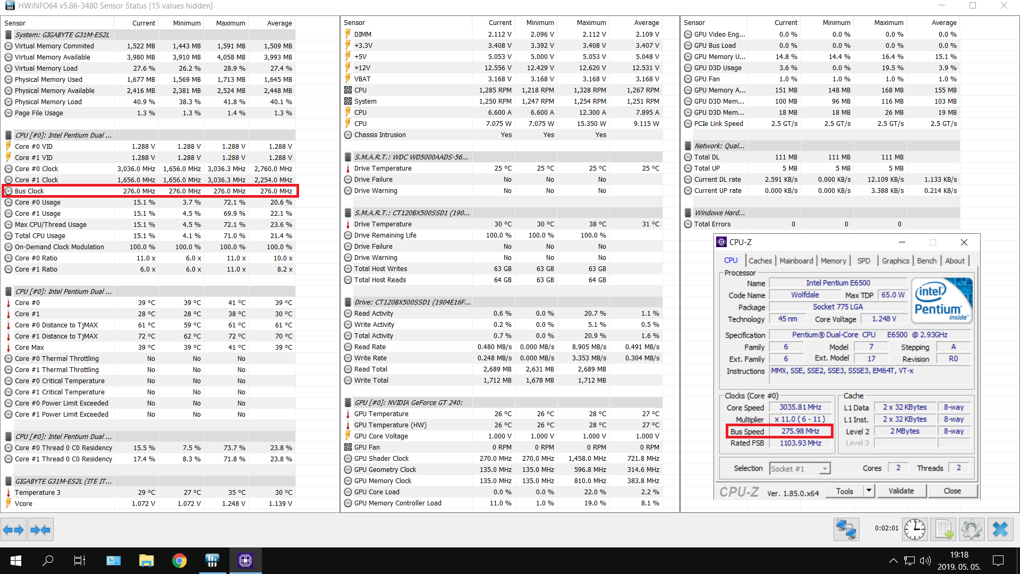Select the System: GIGABYTE G31M-ES2L group header
This screenshot has height=574, width=1020.
pyautogui.click(x=149, y=35)
